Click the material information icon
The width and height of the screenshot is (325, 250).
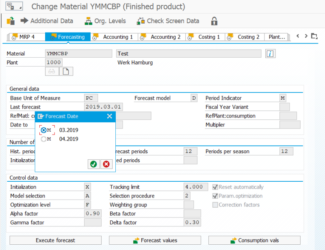[270, 54]
